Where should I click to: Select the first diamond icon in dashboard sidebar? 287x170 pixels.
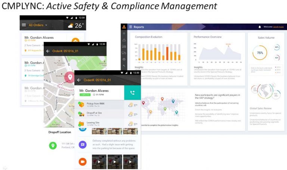click(x=124, y=33)
